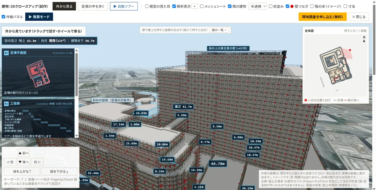Click the 工程表 schedule chart panel
The image size is (376, 190).
coord(39,119)
